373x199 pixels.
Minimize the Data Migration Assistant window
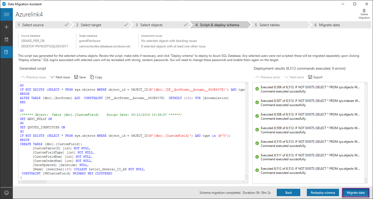343,4
